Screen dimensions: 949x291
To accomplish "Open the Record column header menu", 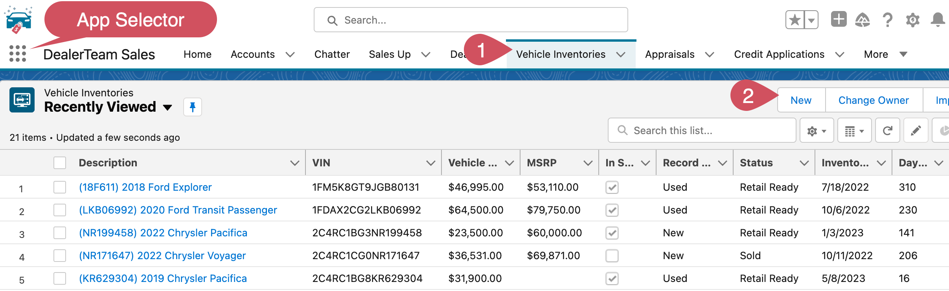I will point(722,163).
